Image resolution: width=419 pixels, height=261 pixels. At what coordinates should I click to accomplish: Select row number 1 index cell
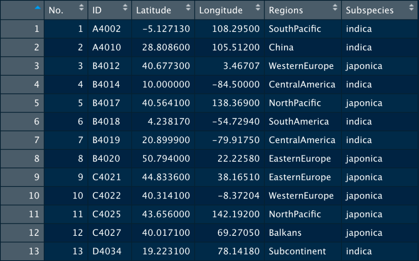[22, 29]
